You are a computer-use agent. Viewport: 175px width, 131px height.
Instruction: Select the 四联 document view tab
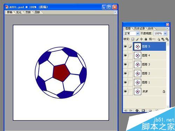pyautogui.click(x=37, y=12)
